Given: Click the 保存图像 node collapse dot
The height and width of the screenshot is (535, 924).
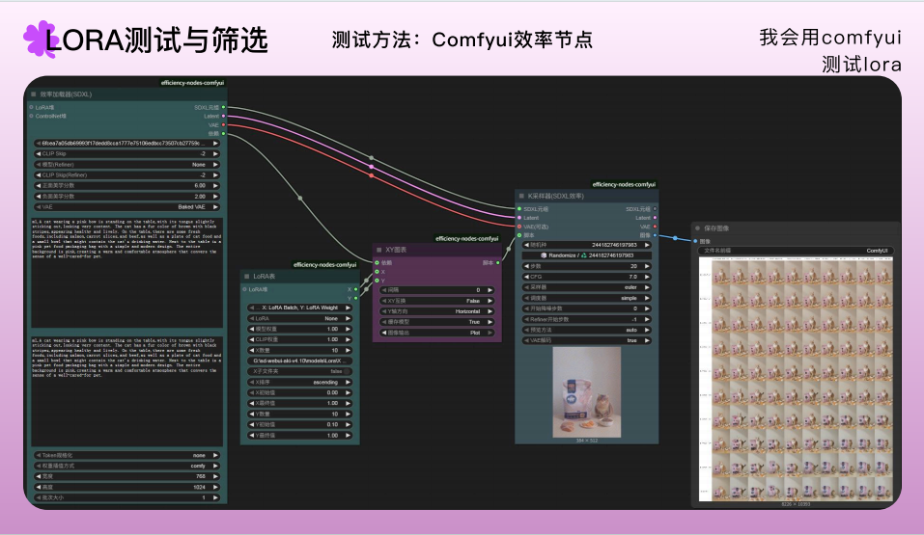Looking at the screenshot, I should tap(696, 228).
